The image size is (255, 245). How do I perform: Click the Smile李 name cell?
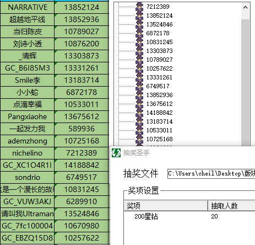pyautogui.click(x=28, y=80)
